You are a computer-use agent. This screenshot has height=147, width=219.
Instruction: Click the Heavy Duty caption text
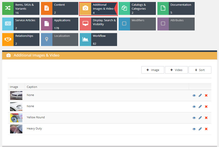tap(34, 128)
